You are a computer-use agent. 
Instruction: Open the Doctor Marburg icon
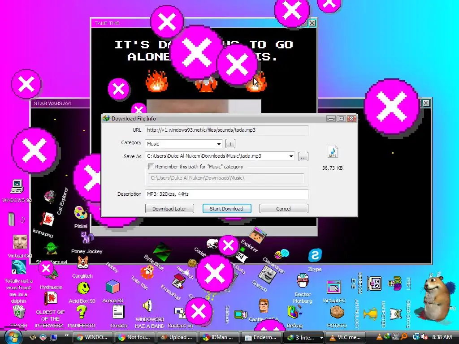pyautogui.click(x=303, y=281)
